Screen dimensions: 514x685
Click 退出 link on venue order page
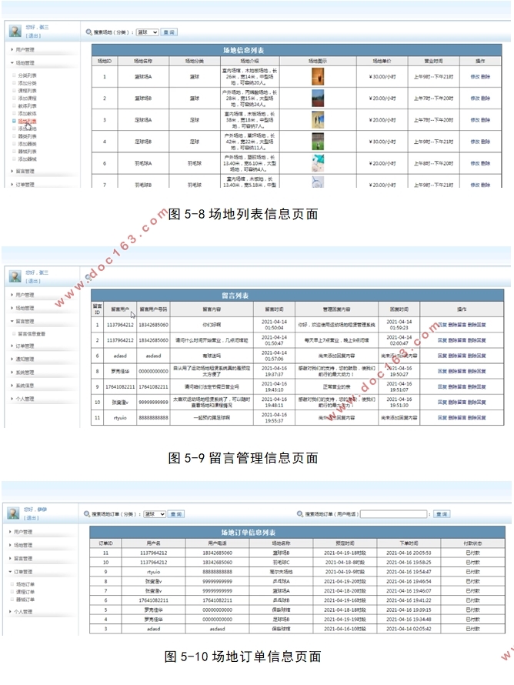31,518
